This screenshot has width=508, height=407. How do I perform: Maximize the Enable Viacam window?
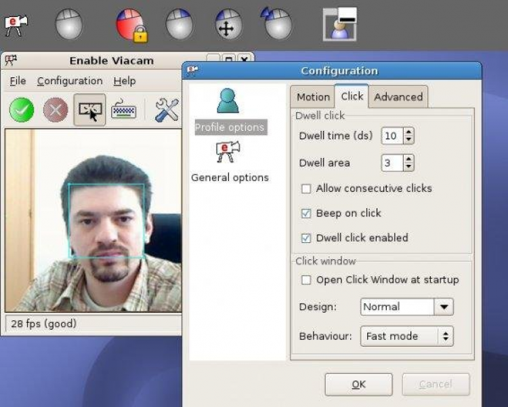point(229,59)
